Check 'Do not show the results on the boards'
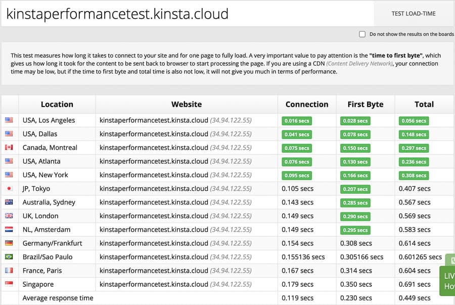Screen dimensions: 455x305 tap(362, 34)
